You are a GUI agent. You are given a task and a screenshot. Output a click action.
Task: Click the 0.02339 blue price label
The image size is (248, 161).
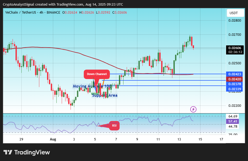pos(235,89)
